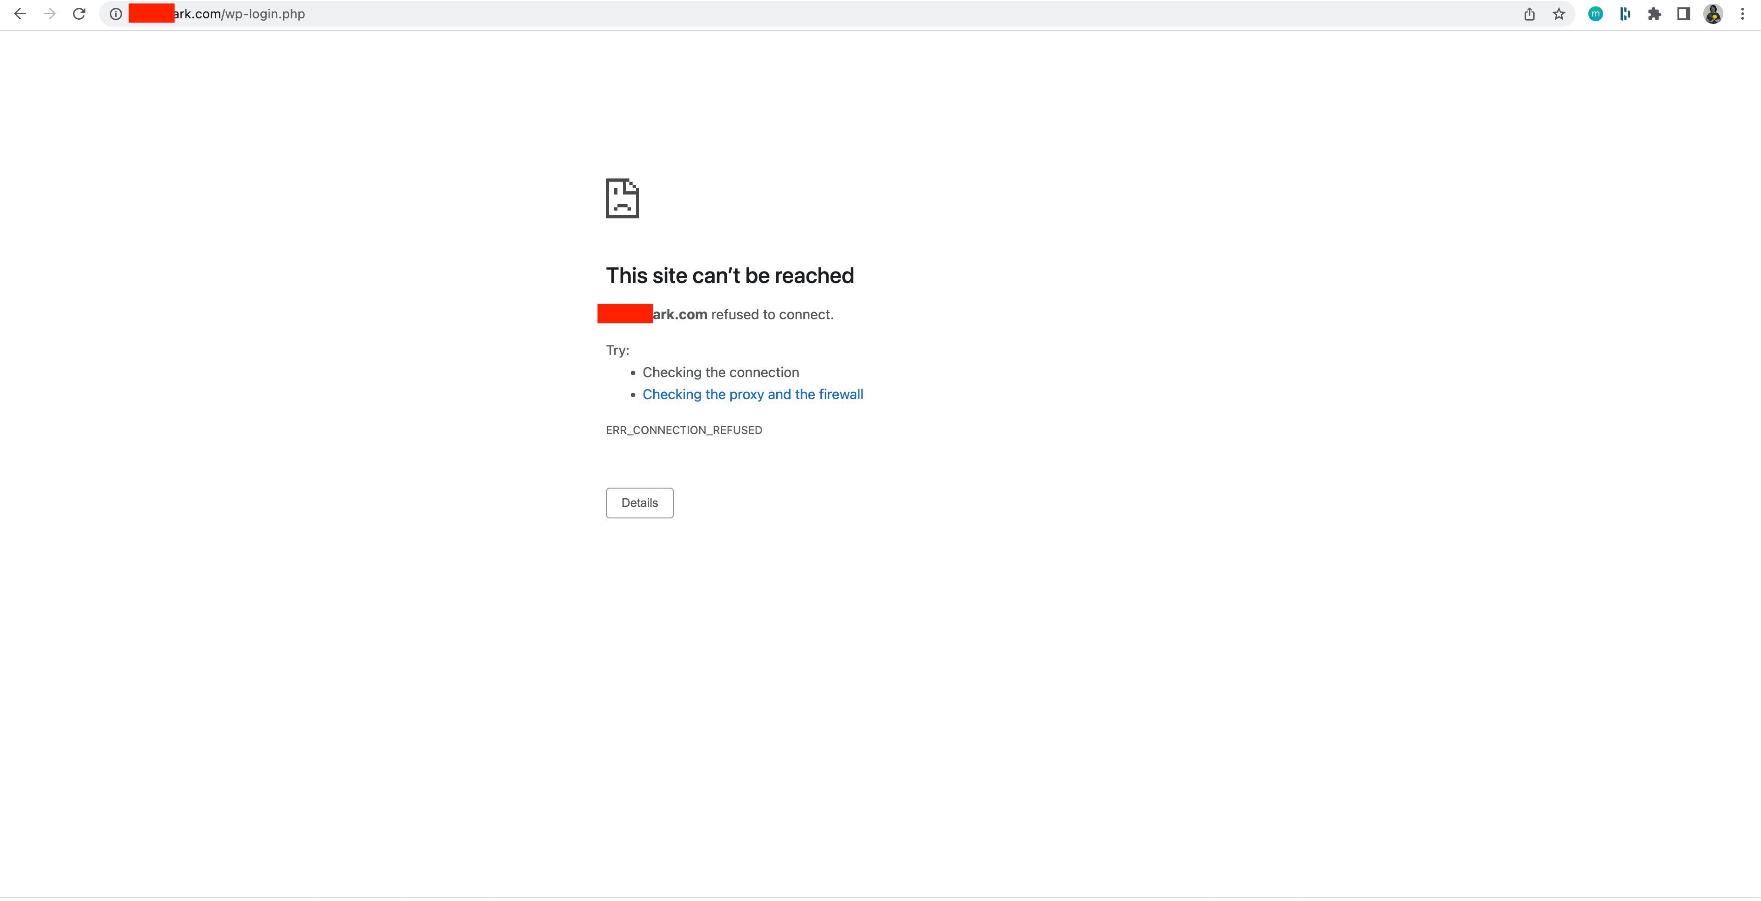View site information icon in address bar
Viewport: 1761px width, 901px height.
[x=116, y=14]
